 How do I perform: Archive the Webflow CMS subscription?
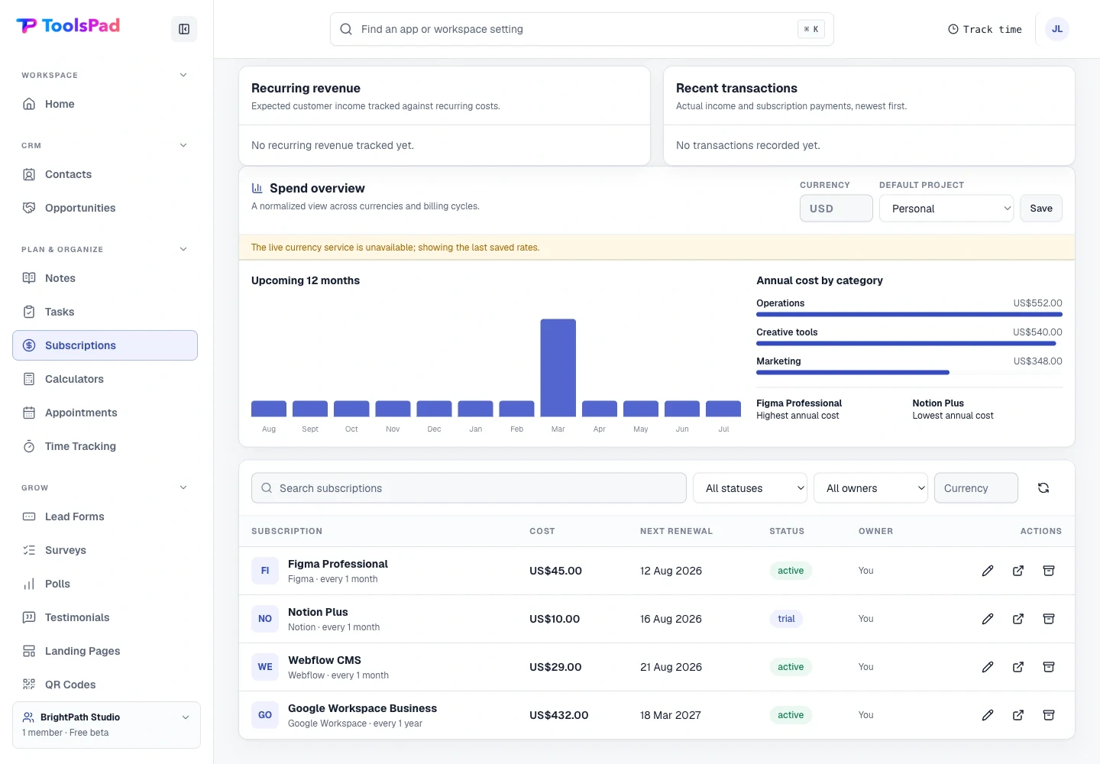1049,667
